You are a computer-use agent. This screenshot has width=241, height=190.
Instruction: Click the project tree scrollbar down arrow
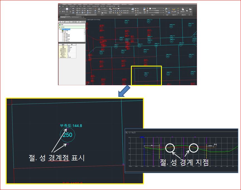pos(84,41)
